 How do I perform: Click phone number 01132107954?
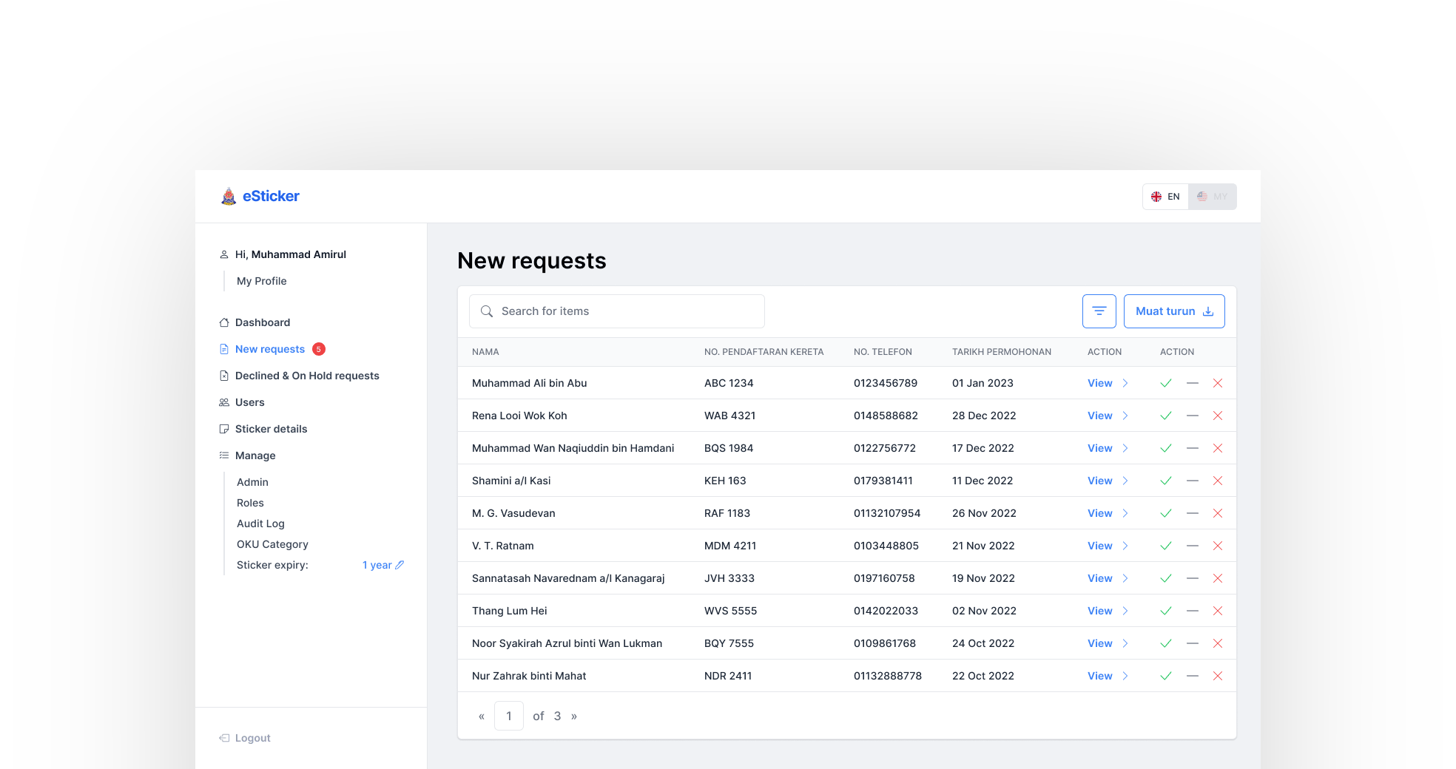[887, 513]
